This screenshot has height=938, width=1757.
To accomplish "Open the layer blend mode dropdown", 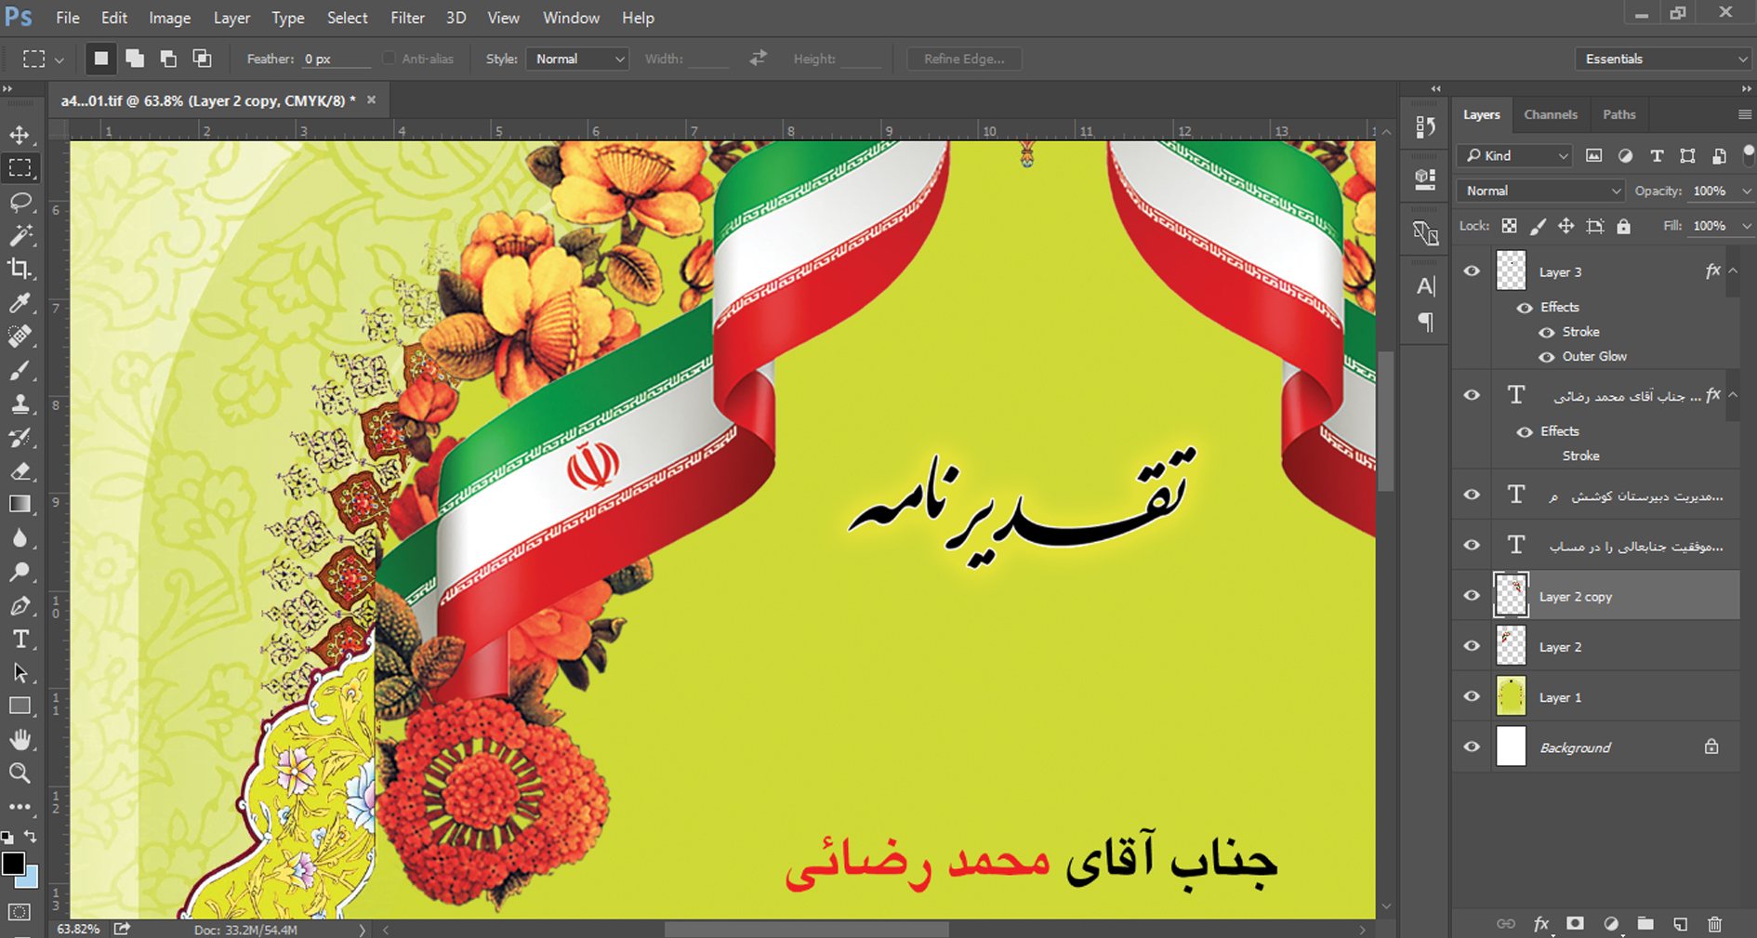I will (x=1540, y=191).
